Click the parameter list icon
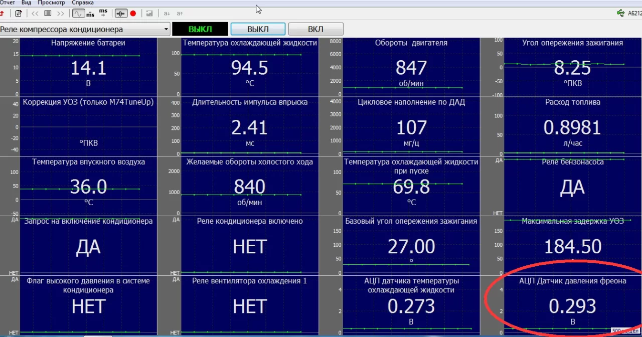The height and width of the screenshot is (337, 642). [x=48, y=14]
